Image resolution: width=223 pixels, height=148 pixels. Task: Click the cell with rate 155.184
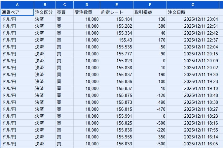pos(117,19)
